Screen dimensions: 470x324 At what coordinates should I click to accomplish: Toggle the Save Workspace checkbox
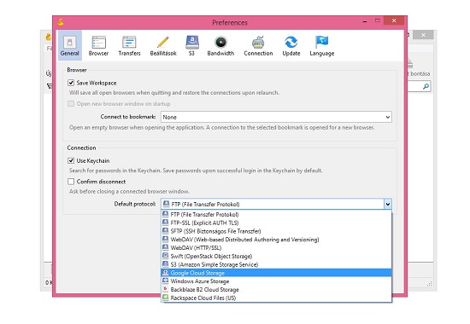point(71,83)
